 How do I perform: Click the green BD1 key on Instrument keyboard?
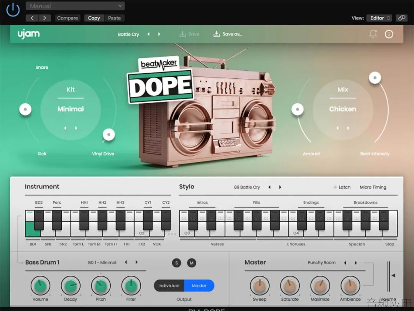[x=33, y=229]
